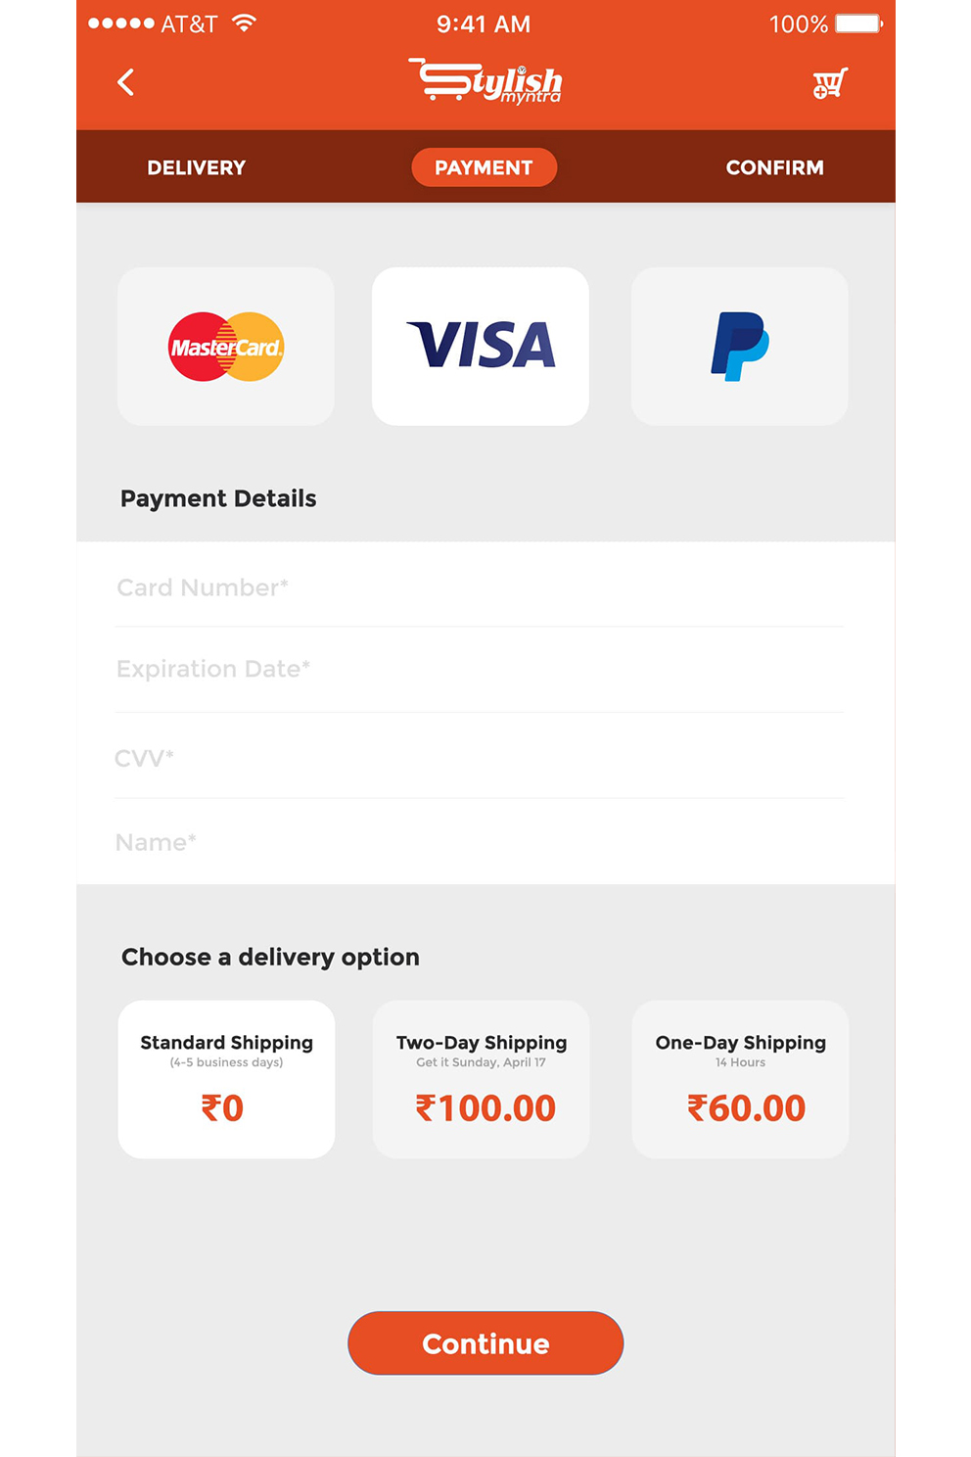Click the Continue button
971x1457 pixels.
pyautogui.click(x=485, y=1343)
